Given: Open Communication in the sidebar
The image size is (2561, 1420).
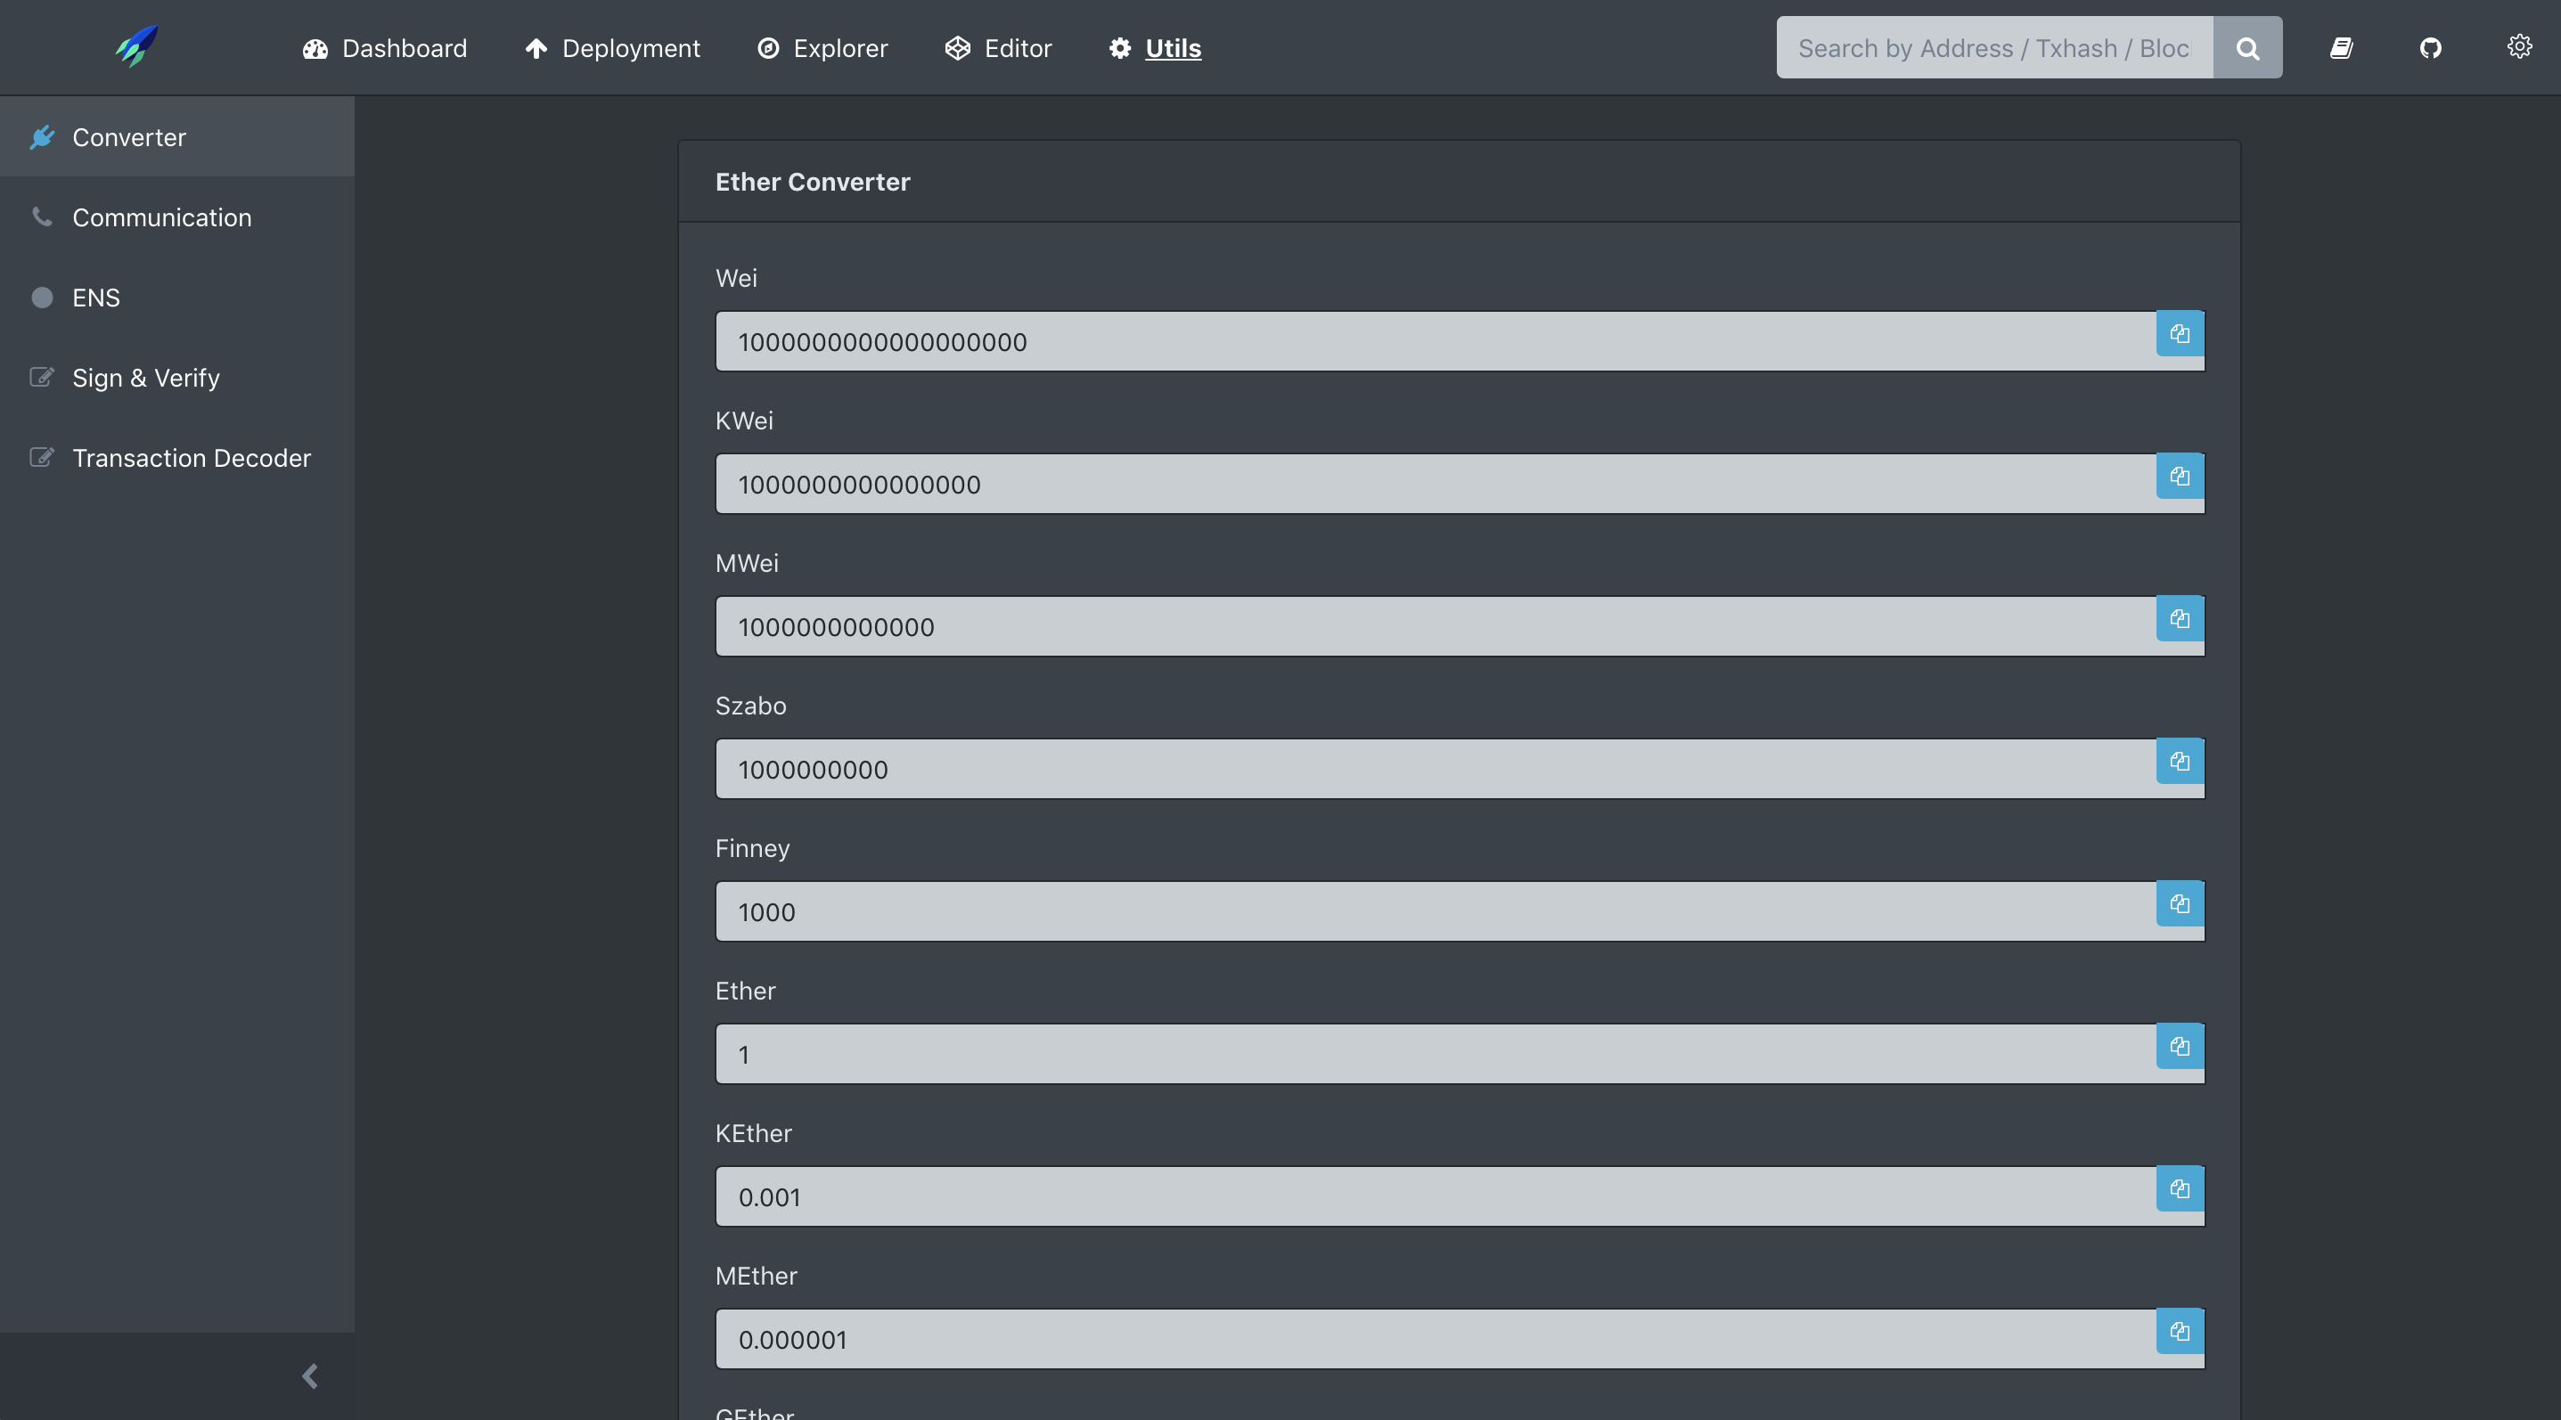Looking at the screenshot, I should pyautogui.click(x=177, y=217).
